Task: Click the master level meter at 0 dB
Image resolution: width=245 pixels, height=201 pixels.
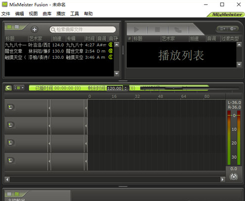Action: tap(234, 115)
